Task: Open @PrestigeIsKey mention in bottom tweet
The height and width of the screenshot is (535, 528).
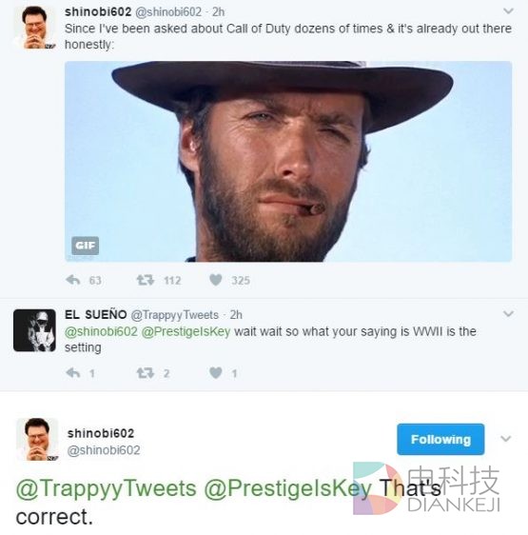Action: point(288,488)
